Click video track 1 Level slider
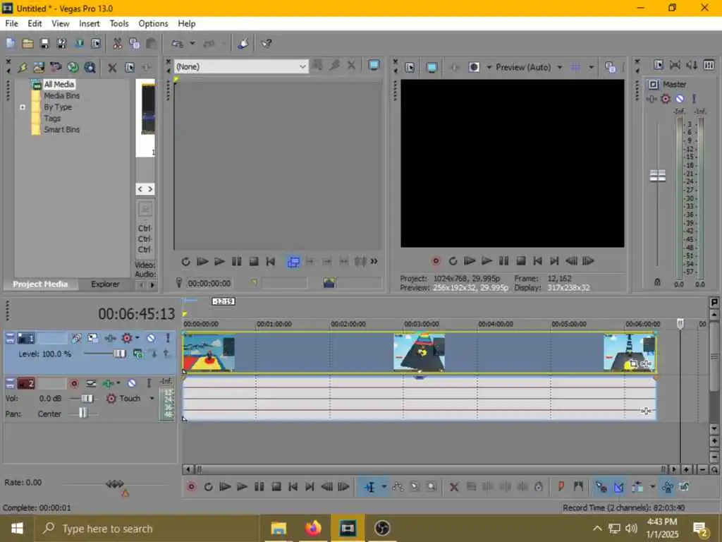Screen dimensions: 722x542 point(119,354)
